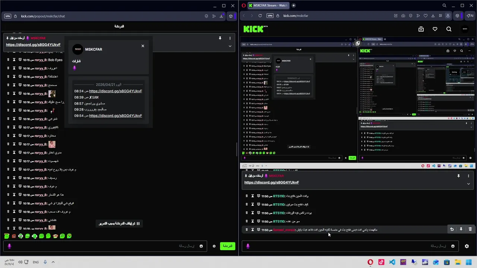This screenshot has height=268, width=477.
Task: Open emoji picker in main chat input
Action: pyautogui.click(x=453, y=246)
